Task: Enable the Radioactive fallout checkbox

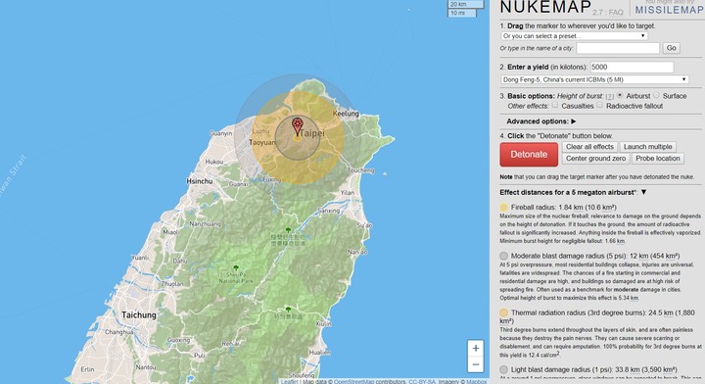Action: click(600, 105)
